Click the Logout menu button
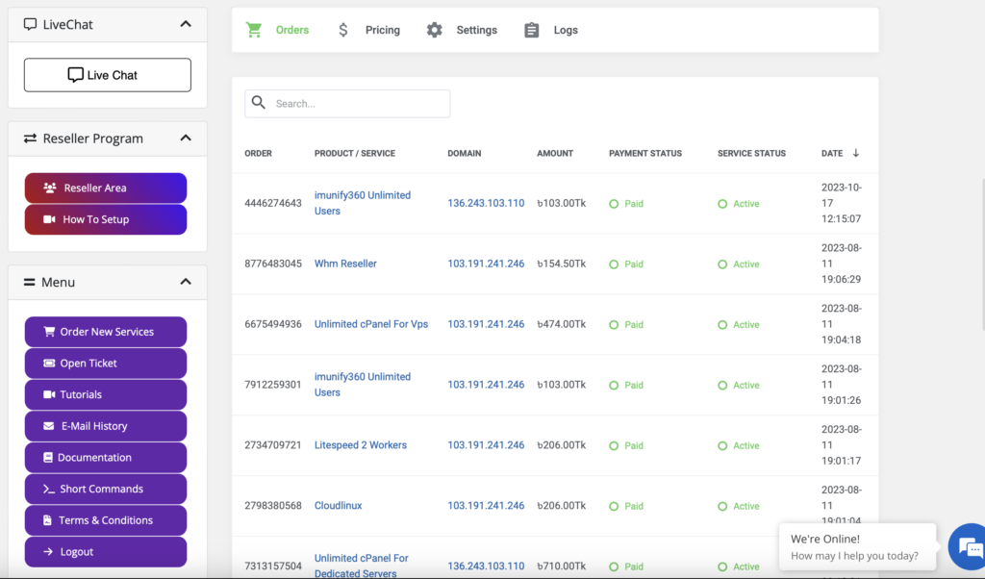 click(106, 552)
